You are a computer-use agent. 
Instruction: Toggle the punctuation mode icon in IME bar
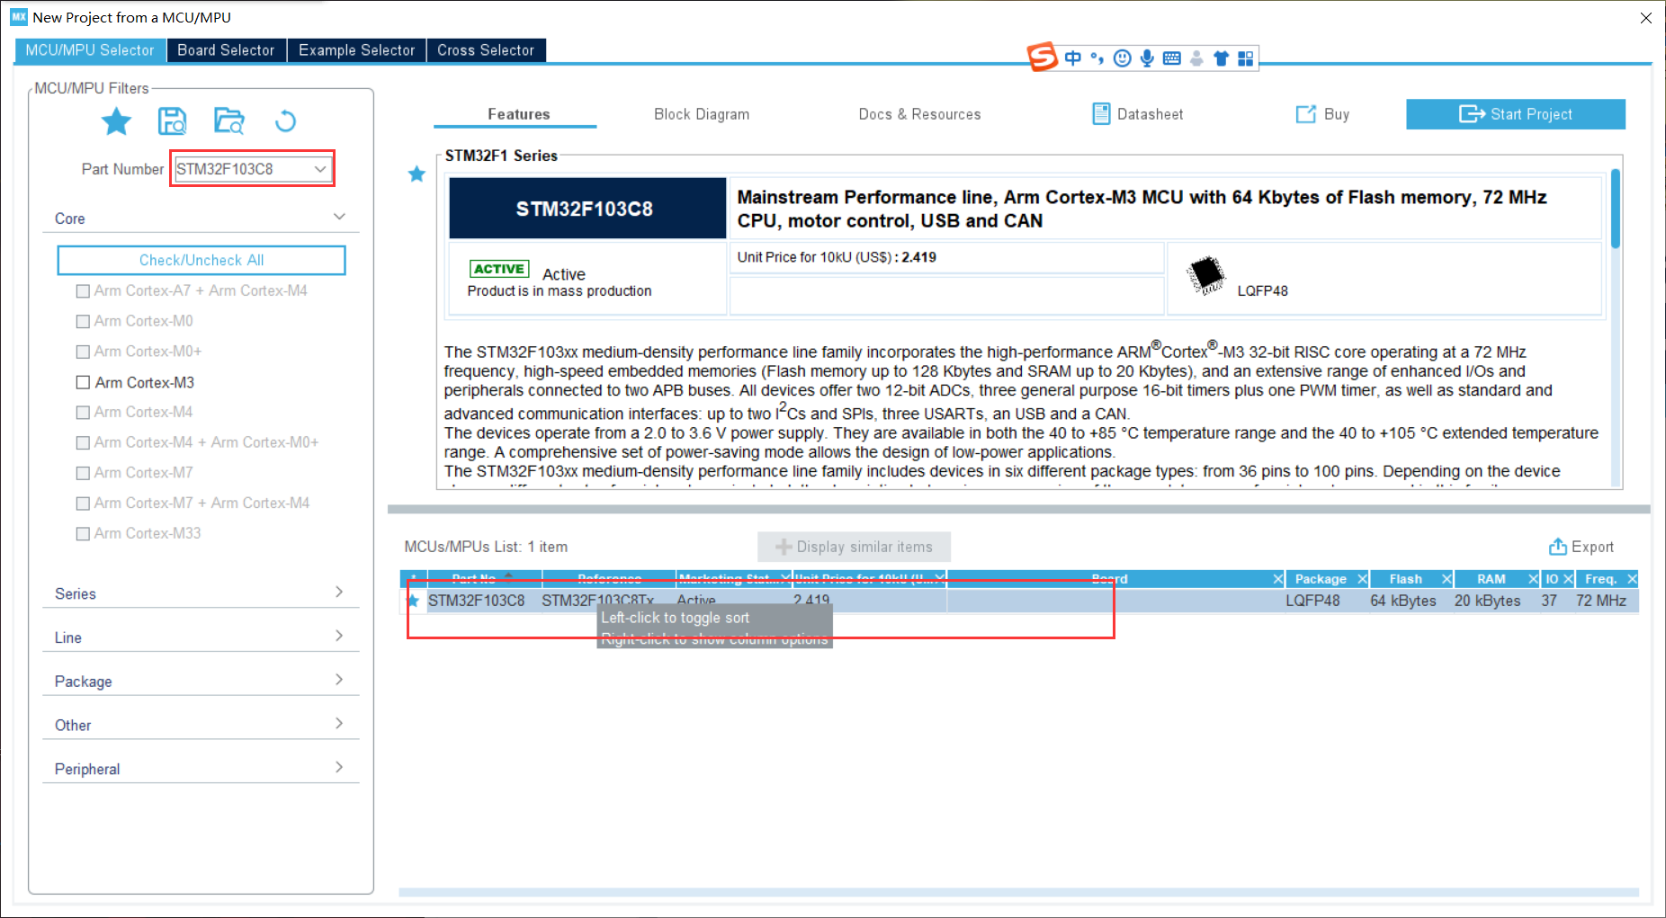(1097, 58)
